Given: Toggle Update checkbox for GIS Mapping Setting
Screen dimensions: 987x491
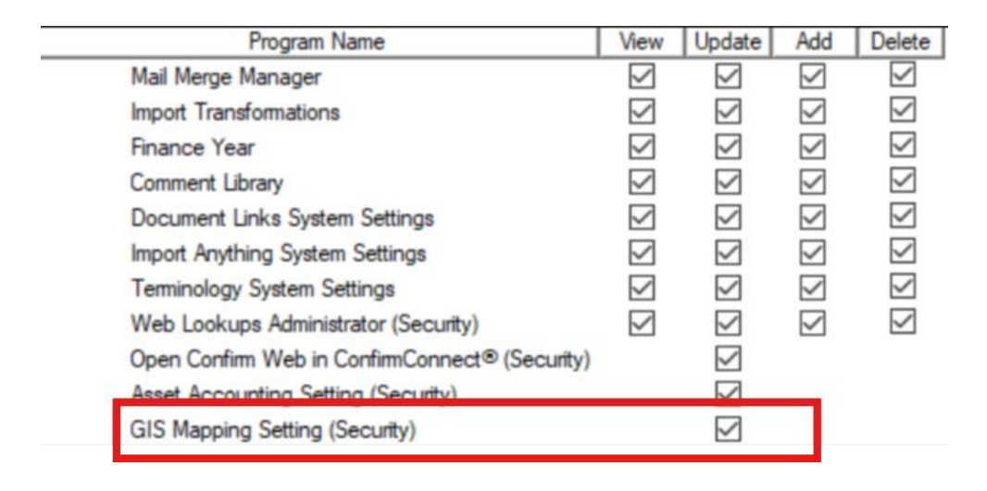Looking at the screenshot, I should click(x=730, y=430).
